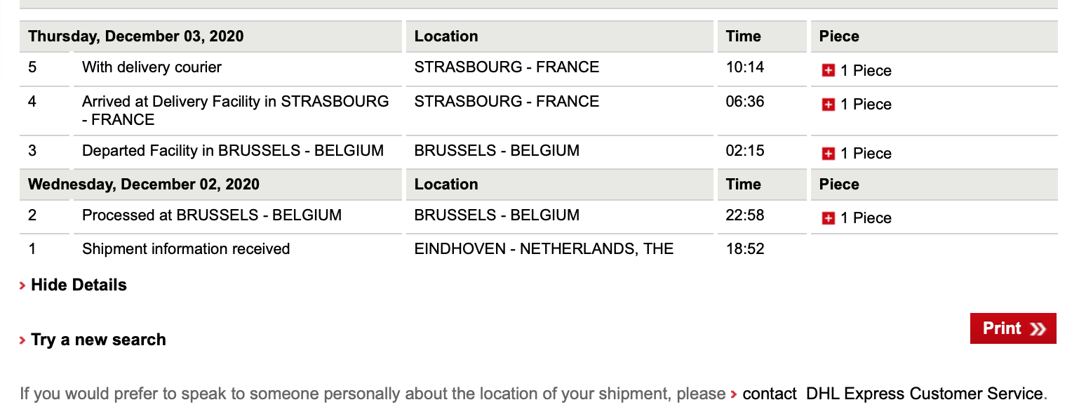Select Thursday, December 03, 2020 date header
The width and height of the screenshot is (1079, 414).
tap(136, 36)
